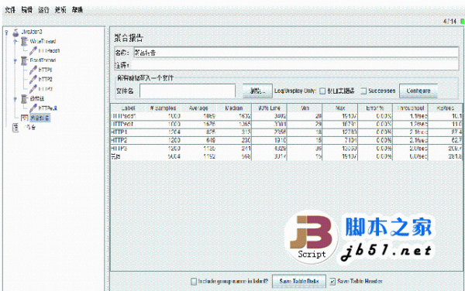This screenshot has width=465, height=291.
Task: Click the 90% Line column header
Action: point(269,108)
